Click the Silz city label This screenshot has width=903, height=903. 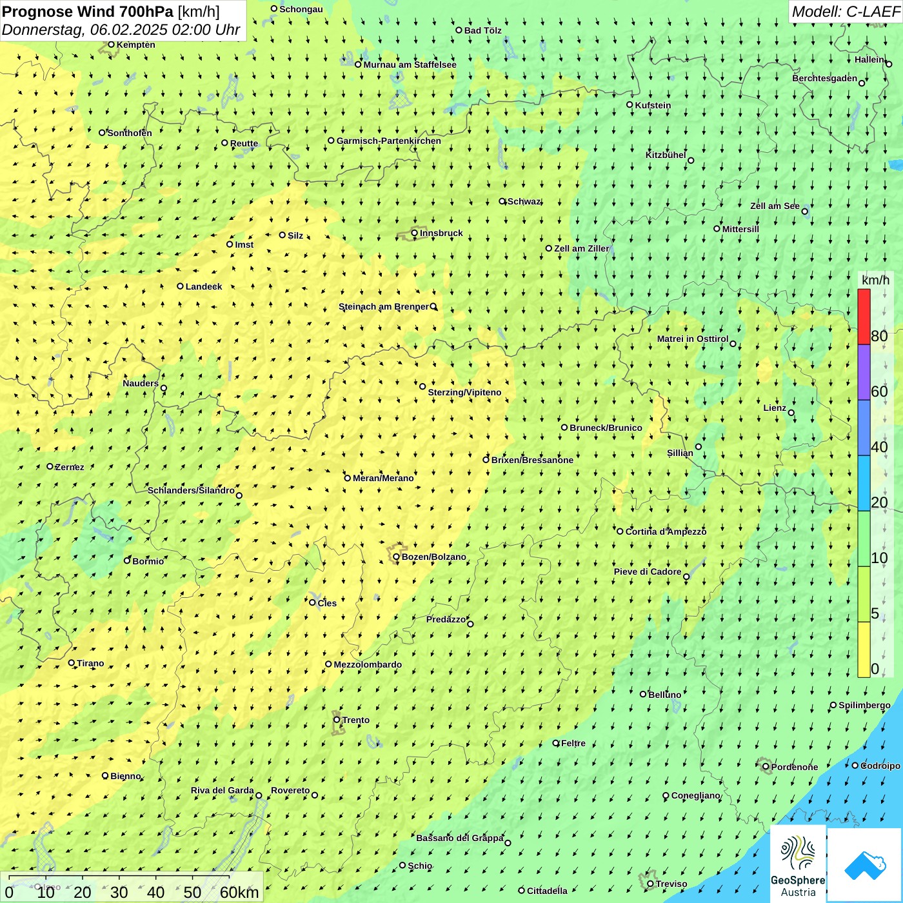(295, 235)
